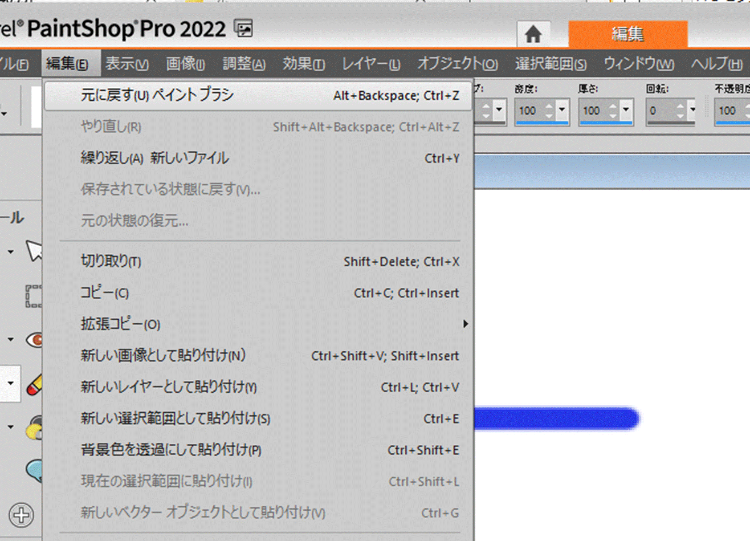The image size is (750, 541).
Task: Increase 回転 with the up stepper arrow
Action: (x=680, y=106)
